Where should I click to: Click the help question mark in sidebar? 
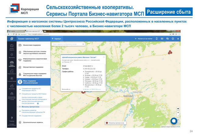[12, 118]
